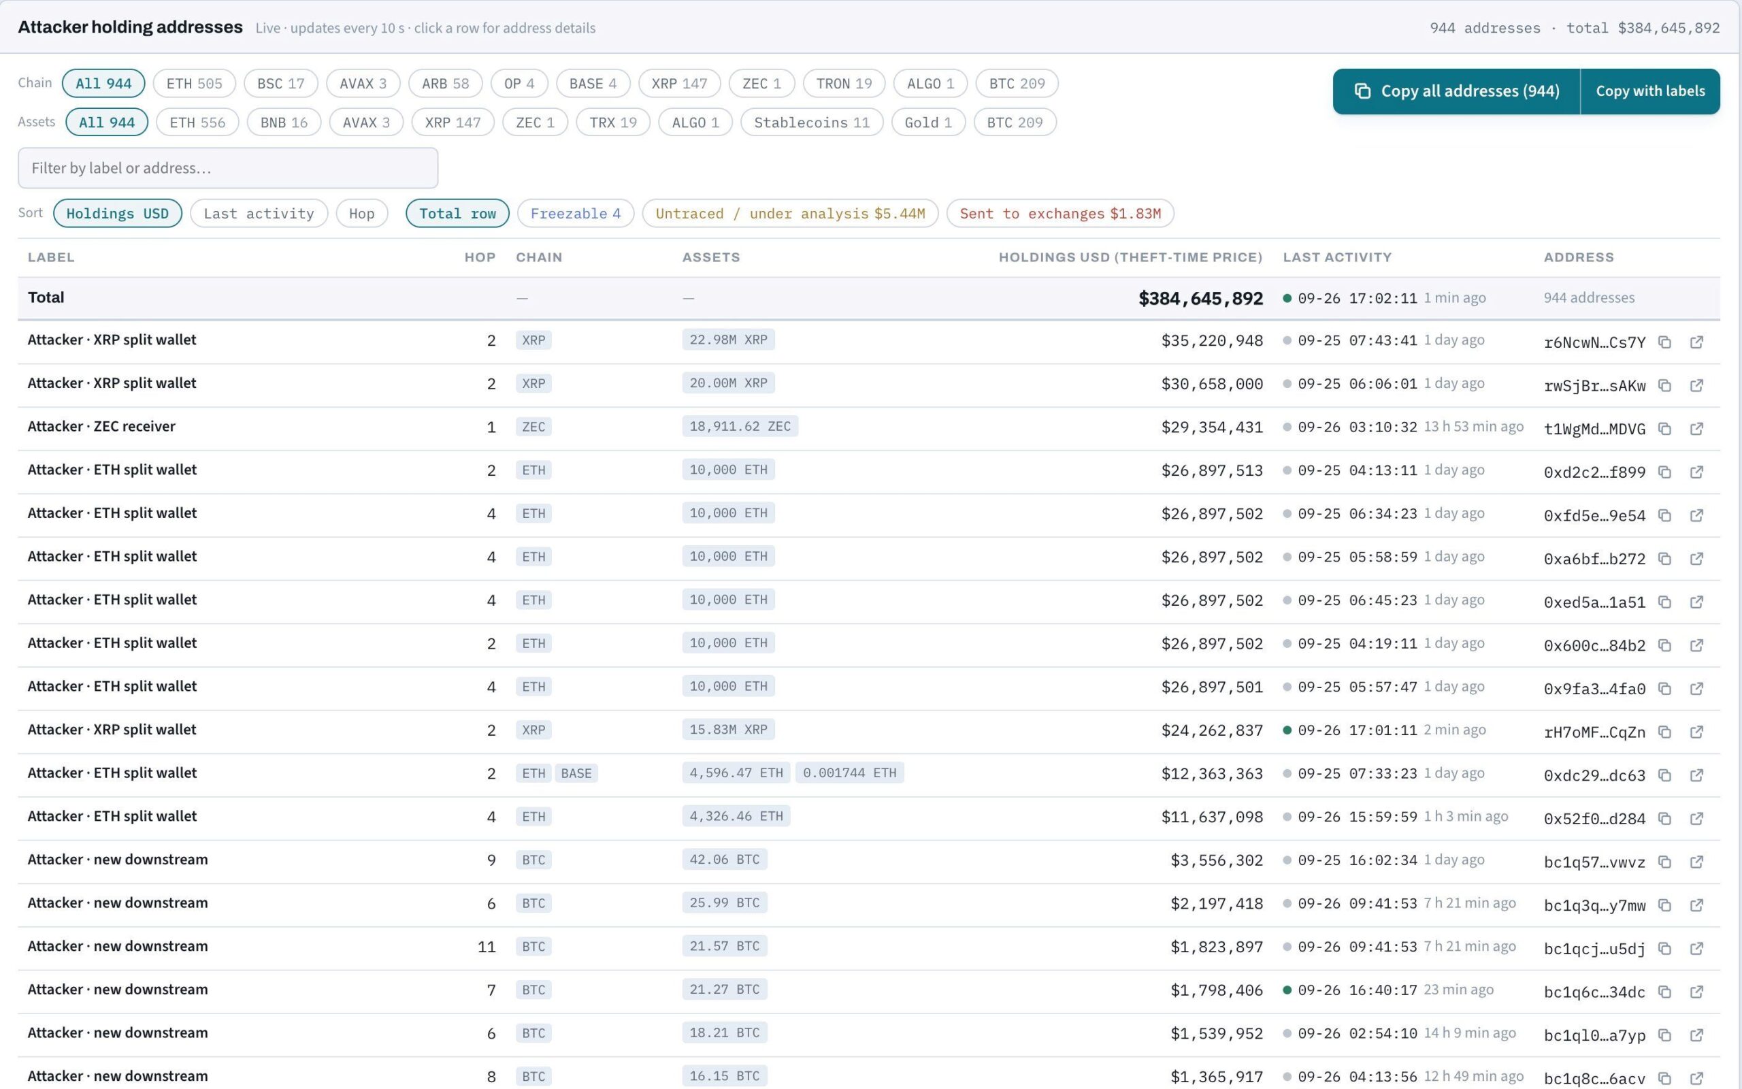Screen dimensions: 1742x1089
Task: Copy address r6NcwN…Cs7Y with copy icon
Action: pyautogui.click(x=1664, y=342)
